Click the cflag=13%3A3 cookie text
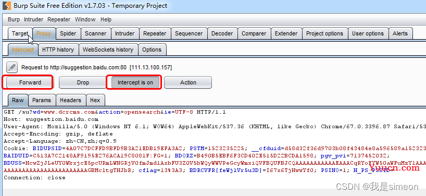426x196 pixels. coord(161,171)
